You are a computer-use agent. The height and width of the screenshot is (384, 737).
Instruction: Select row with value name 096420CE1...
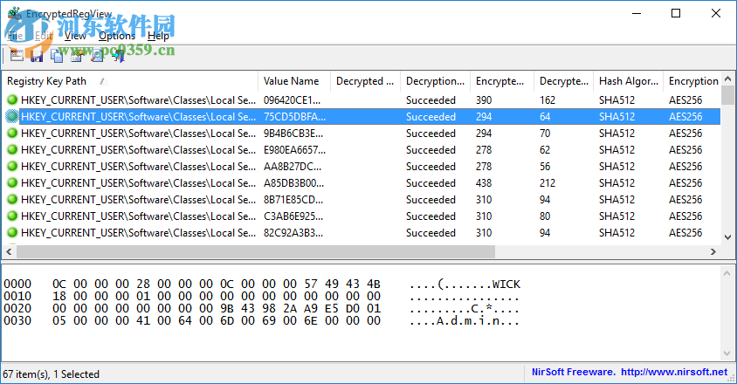point(361,100)
